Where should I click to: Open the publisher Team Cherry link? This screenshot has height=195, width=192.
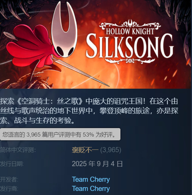coord(91,189)
